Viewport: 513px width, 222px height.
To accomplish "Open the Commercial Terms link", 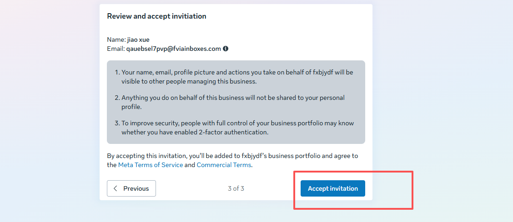I will click(x=224, y=165).
